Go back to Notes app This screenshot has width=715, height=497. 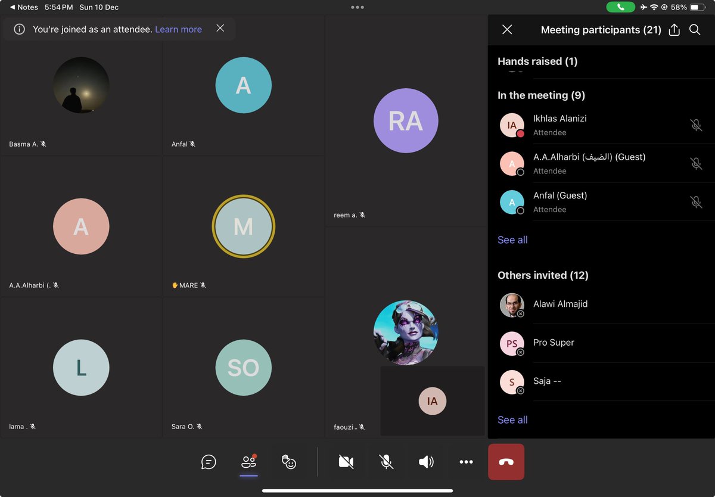pyautogui.click(x=24, y=7)
